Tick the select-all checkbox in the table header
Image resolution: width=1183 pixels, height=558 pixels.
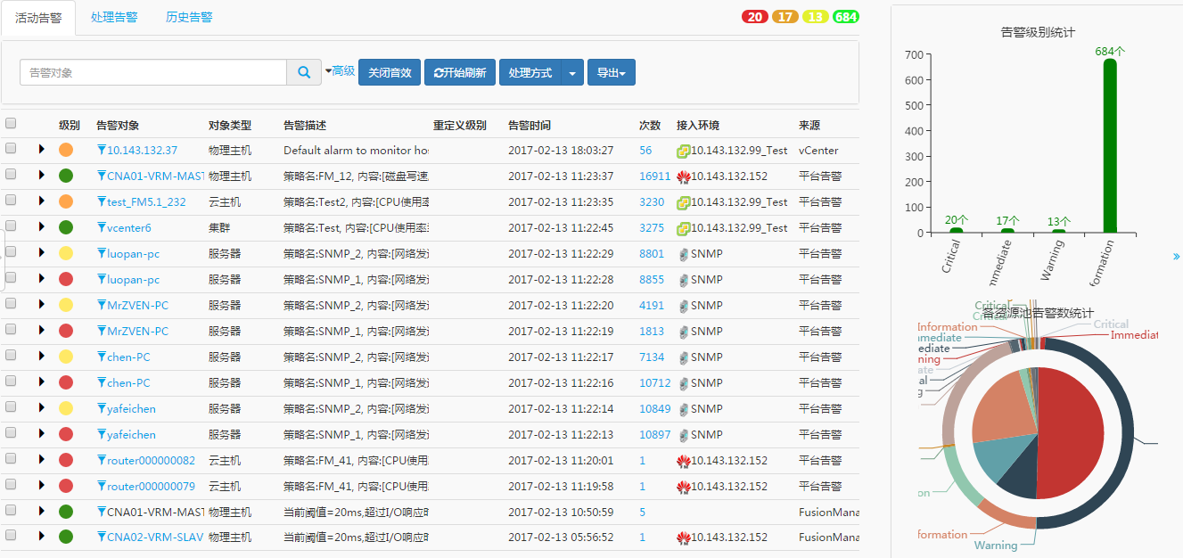point(11,124)
